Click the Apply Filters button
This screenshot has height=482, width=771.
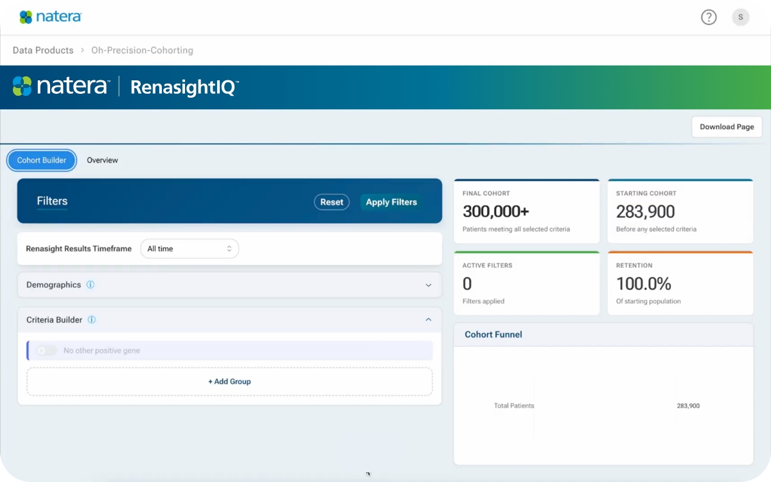click(x=391, y=202)
